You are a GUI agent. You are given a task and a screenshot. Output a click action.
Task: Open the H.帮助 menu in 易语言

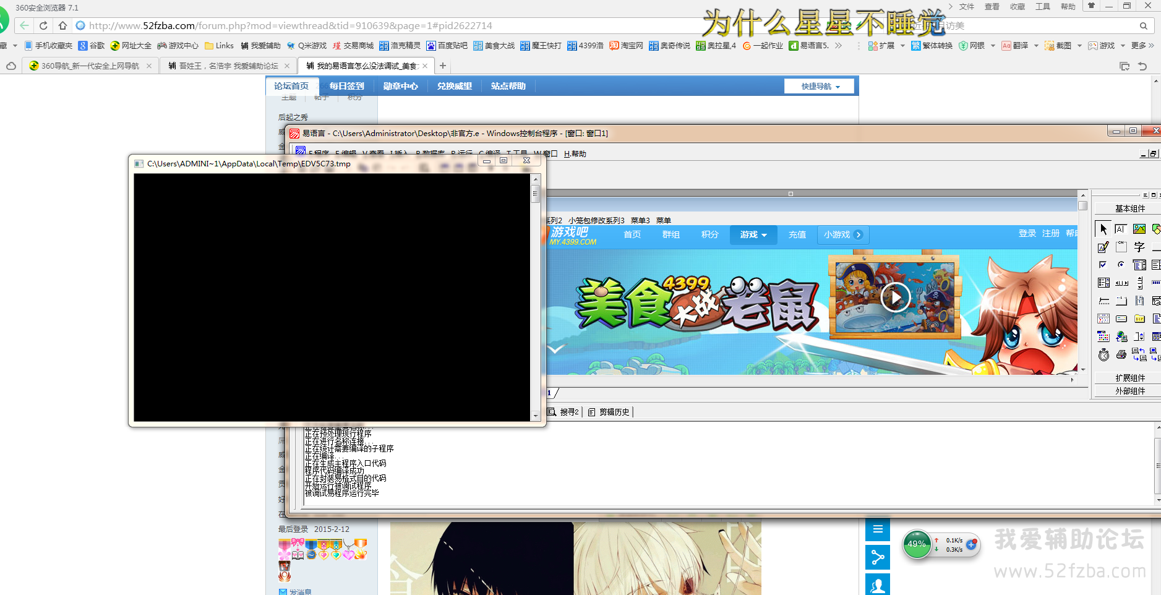pos(575,154)
